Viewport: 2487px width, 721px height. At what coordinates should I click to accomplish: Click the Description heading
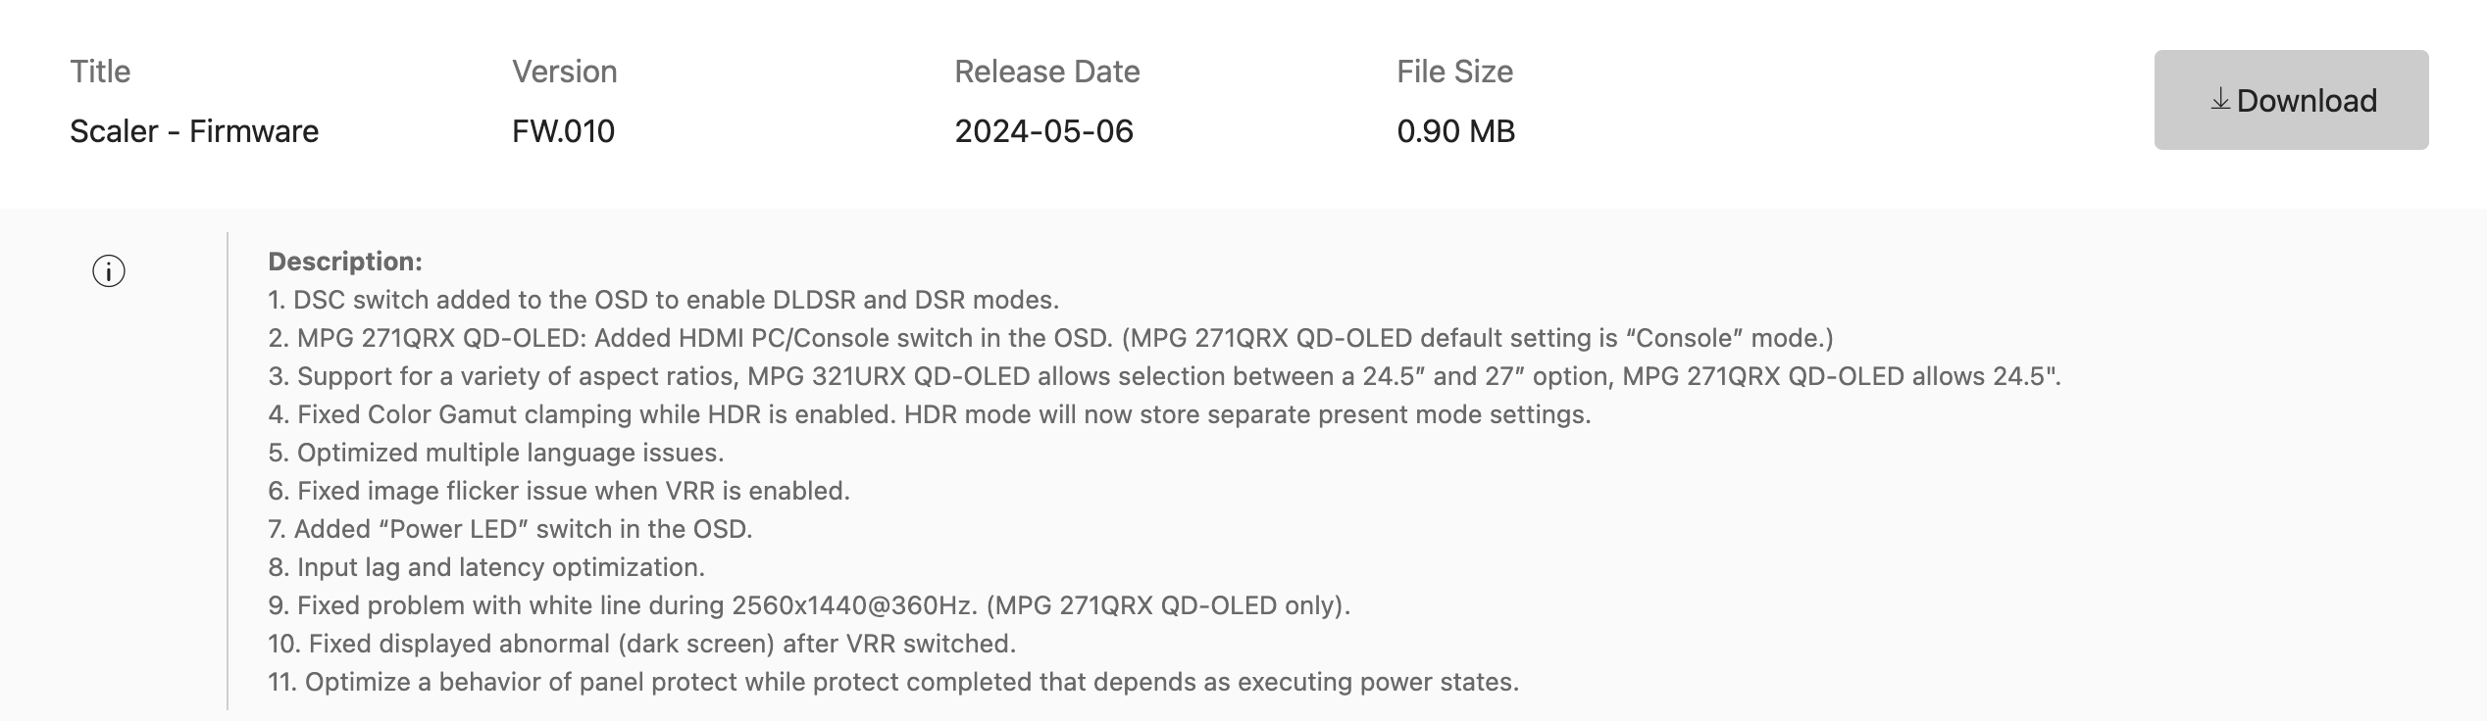coord(345,262)
